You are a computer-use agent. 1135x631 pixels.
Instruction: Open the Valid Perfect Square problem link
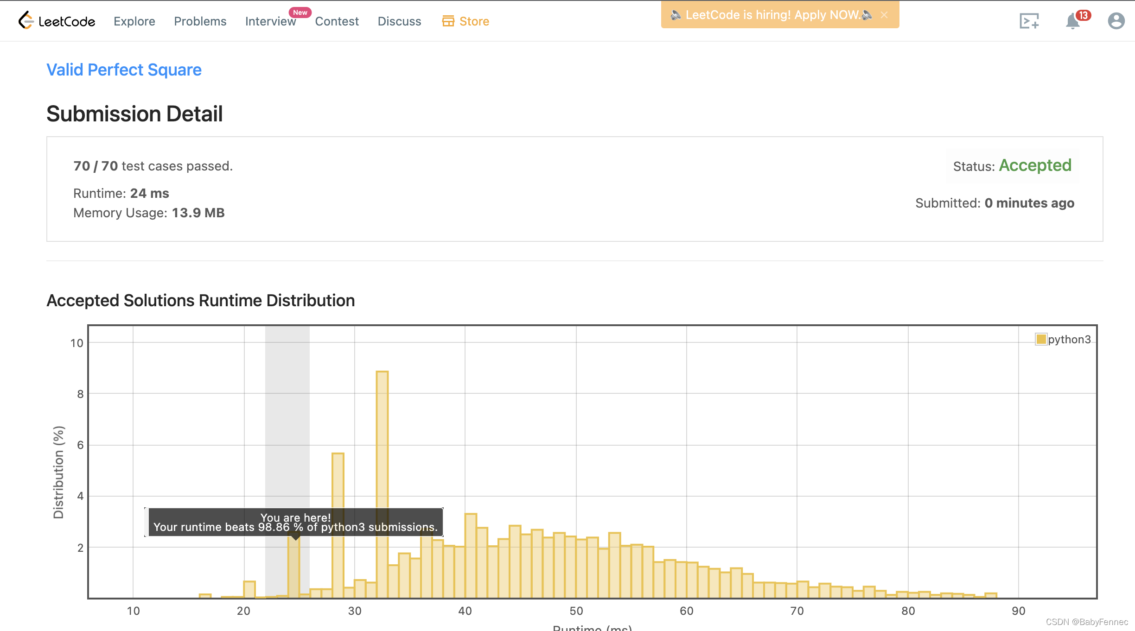pyautogui.click(x=124, y=69)
